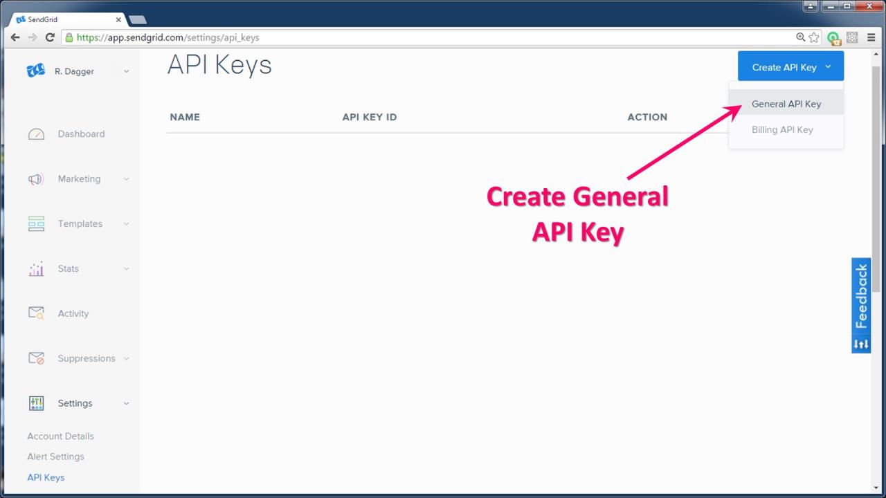Screen dimensions: 886x498
Task: Click the API KEY ID column header
Action: click(370, 117)
